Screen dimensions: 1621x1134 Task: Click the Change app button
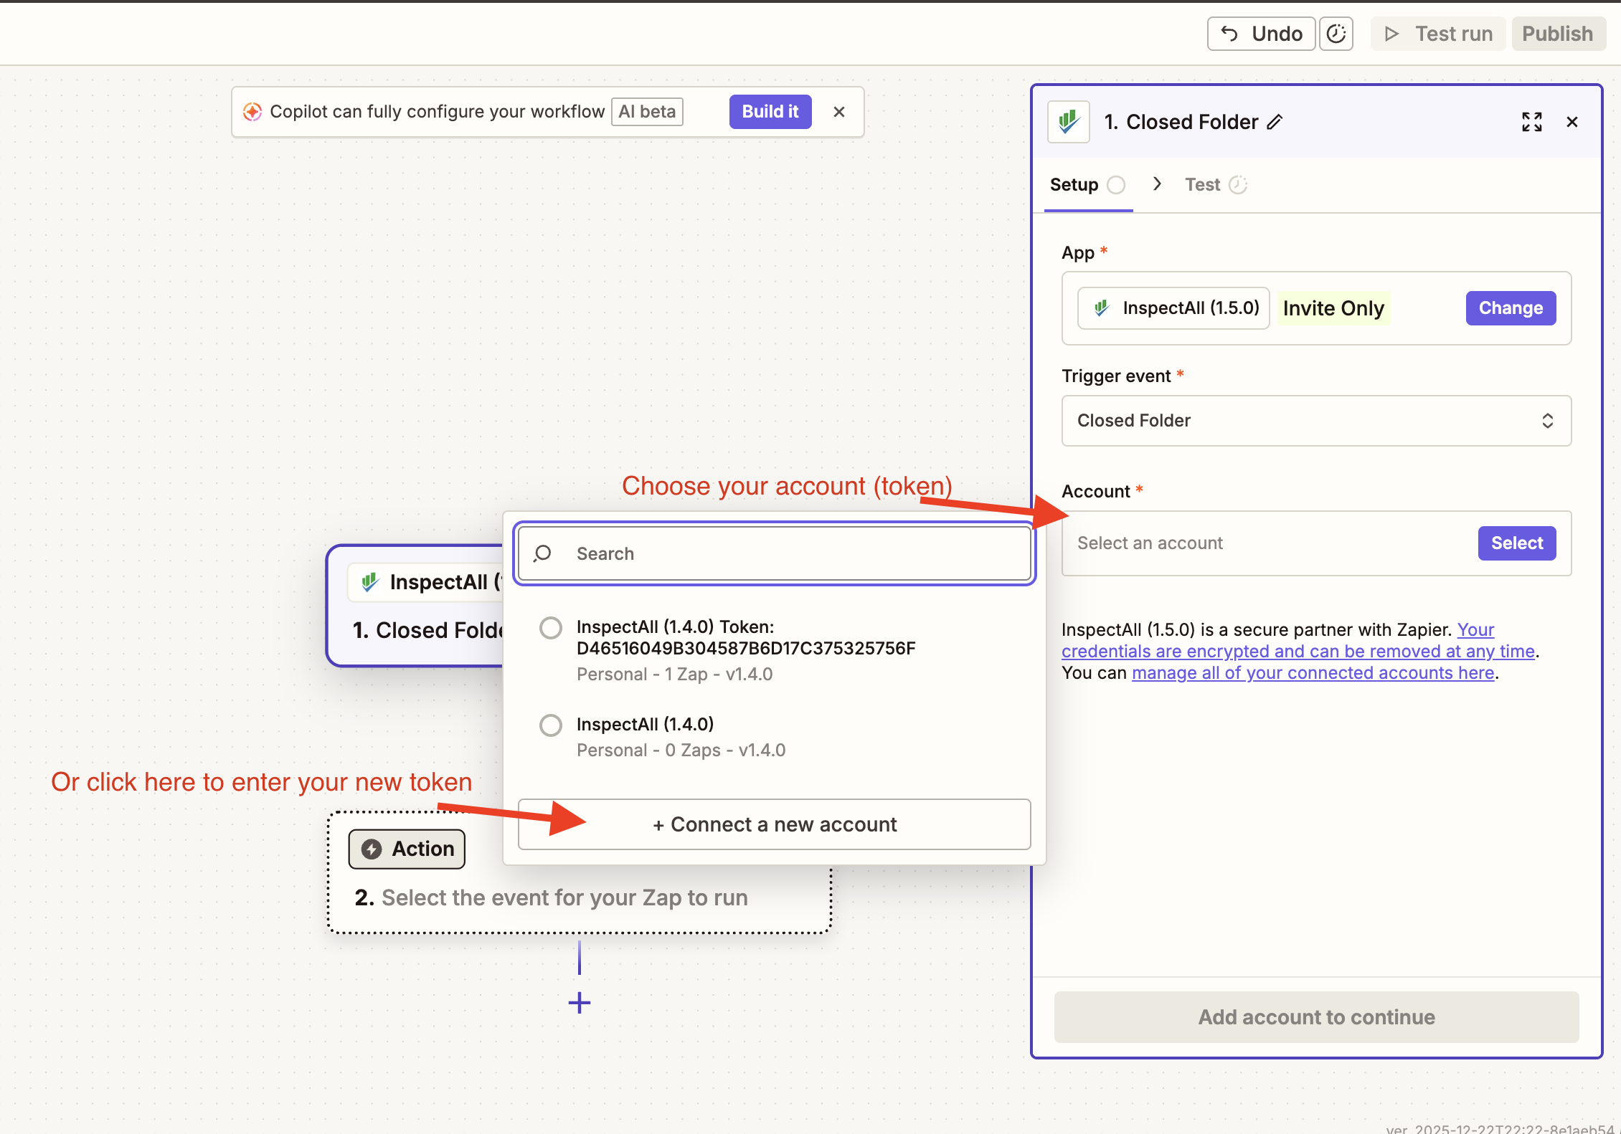[x=1510, y=308]
